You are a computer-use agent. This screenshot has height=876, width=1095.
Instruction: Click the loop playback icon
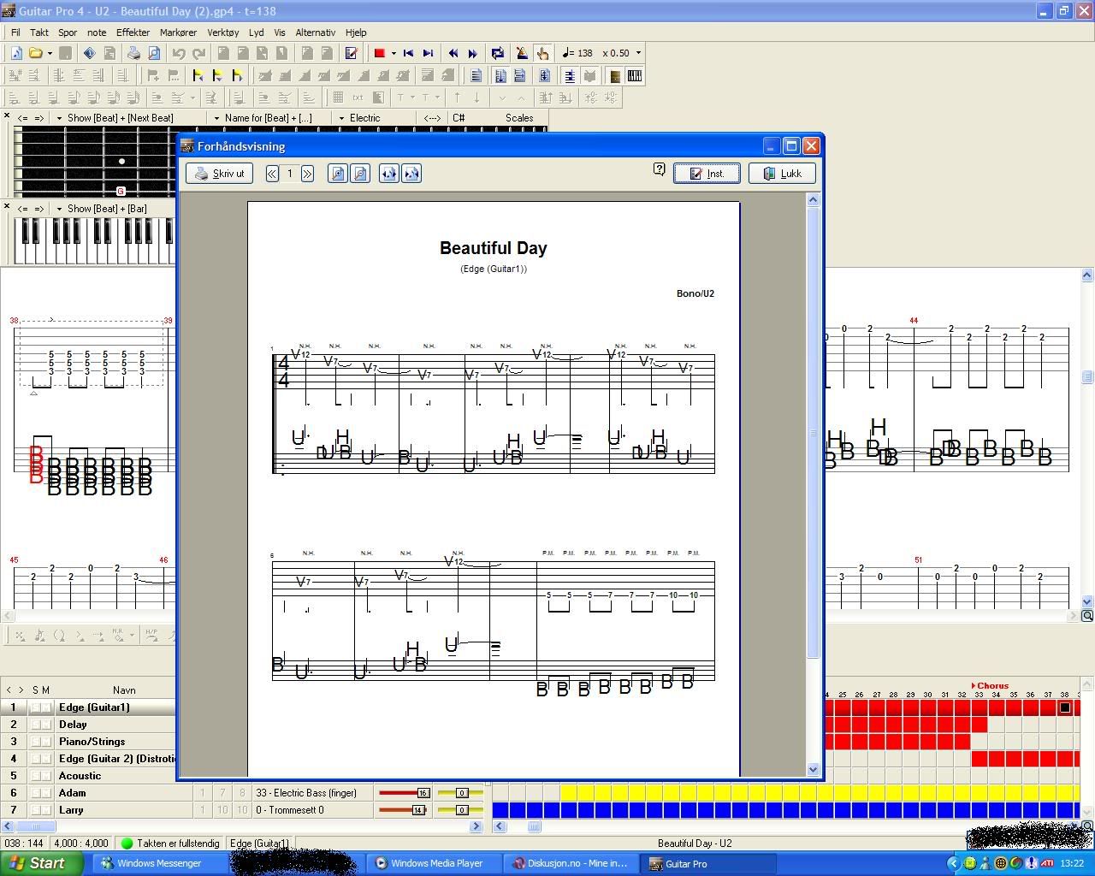498,53
